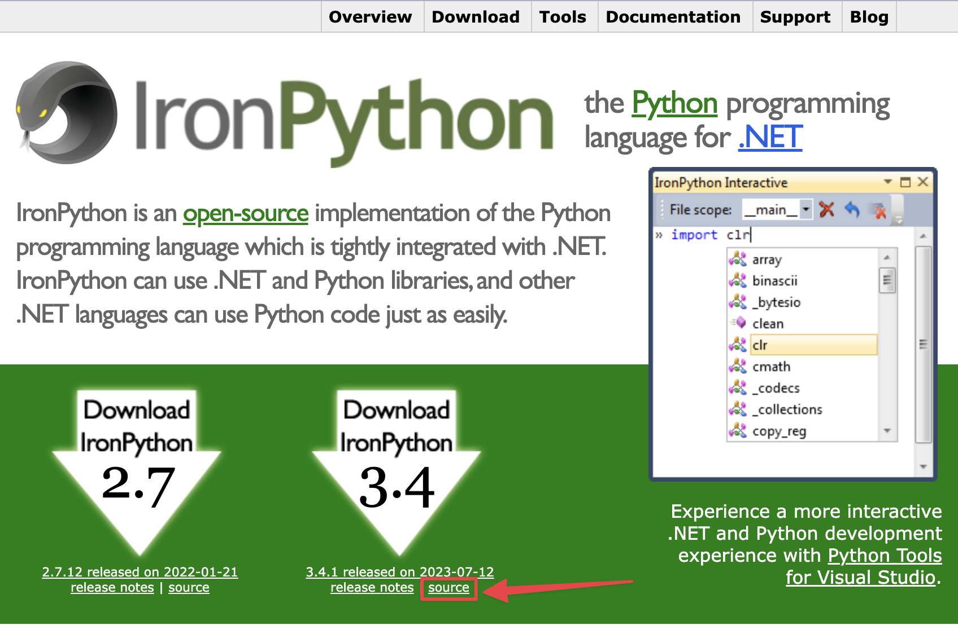Open the Support page
Viewport: 958px width, 625px height.
click(795, 16)
